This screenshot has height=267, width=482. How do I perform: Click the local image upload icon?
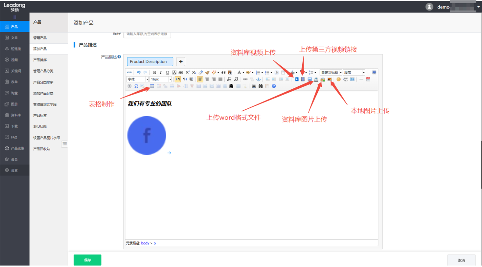(x=330, y=79)
